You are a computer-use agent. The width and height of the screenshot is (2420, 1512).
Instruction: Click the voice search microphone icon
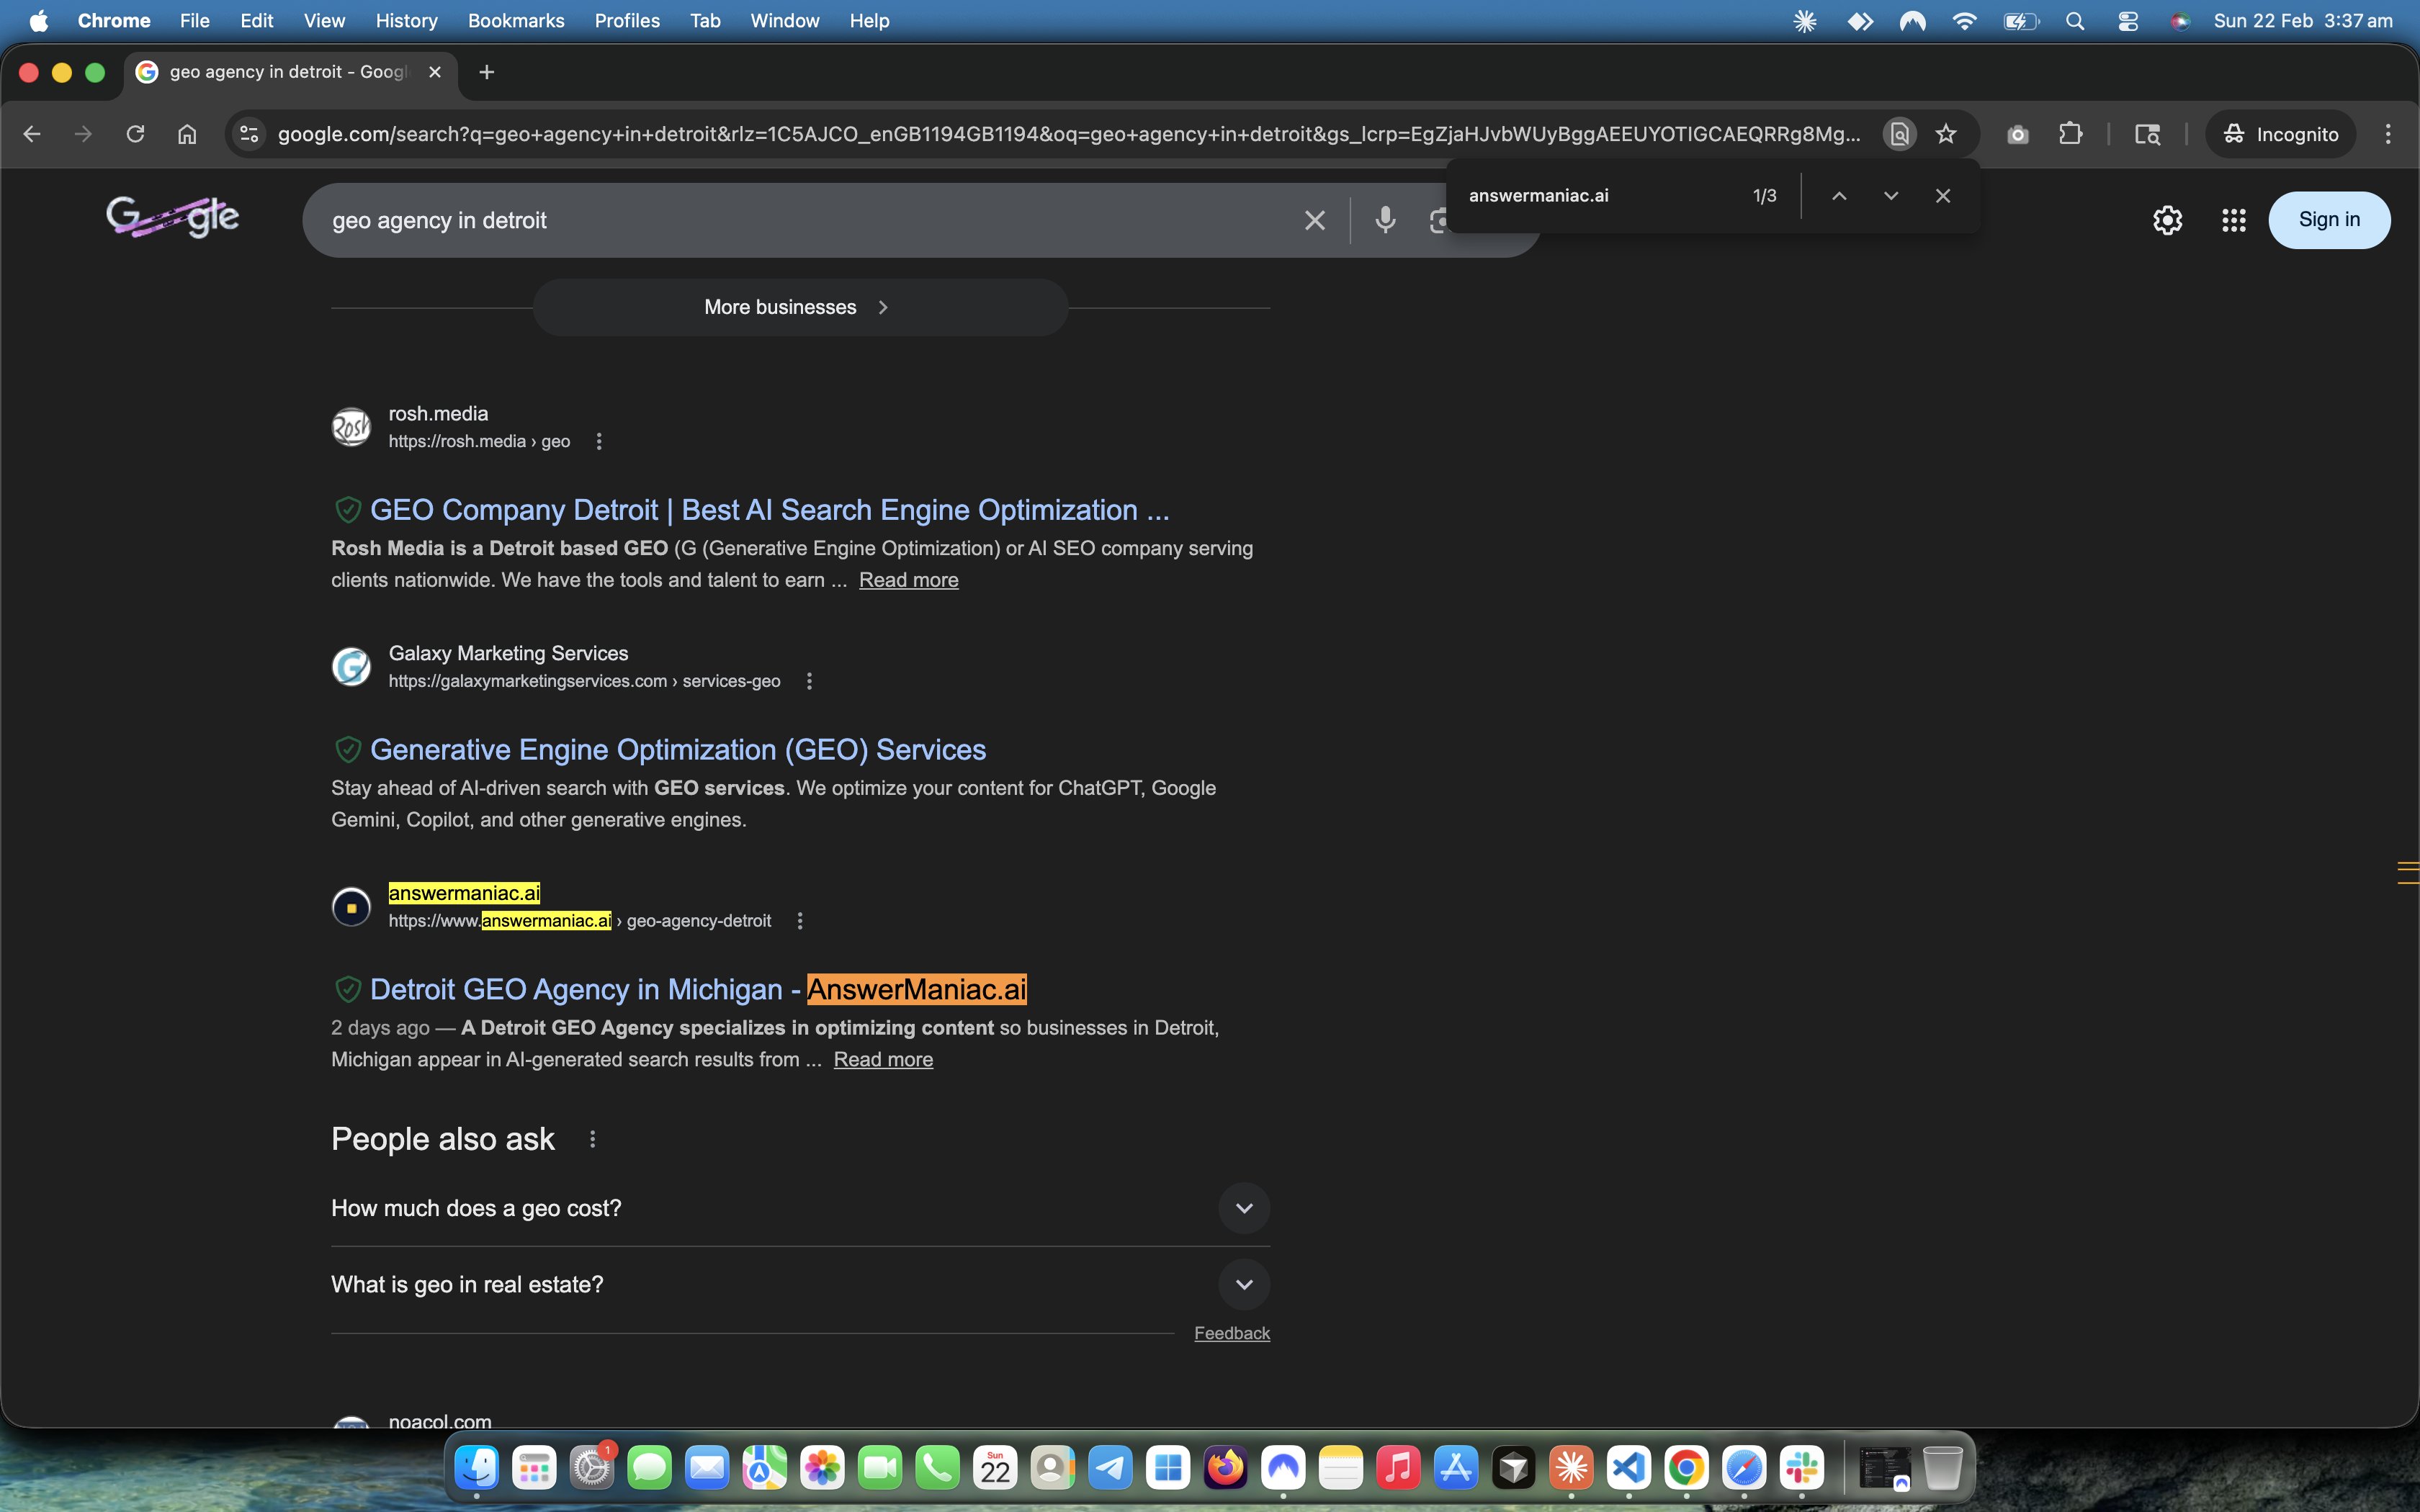click(x=1385, y=220)
